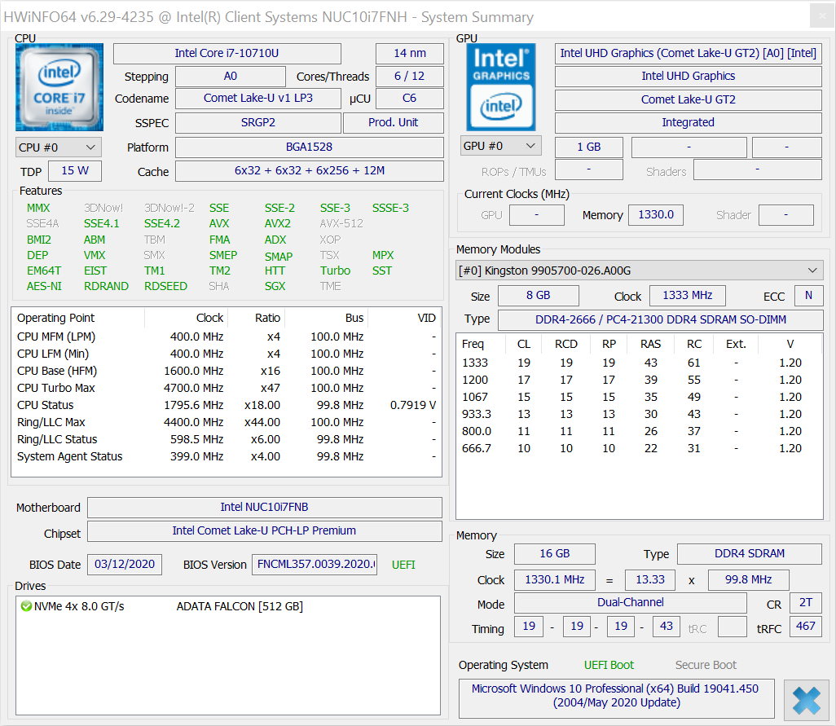
Task: Open the GPU #0 selector dropdown
Action: click(x=500, y=146)
